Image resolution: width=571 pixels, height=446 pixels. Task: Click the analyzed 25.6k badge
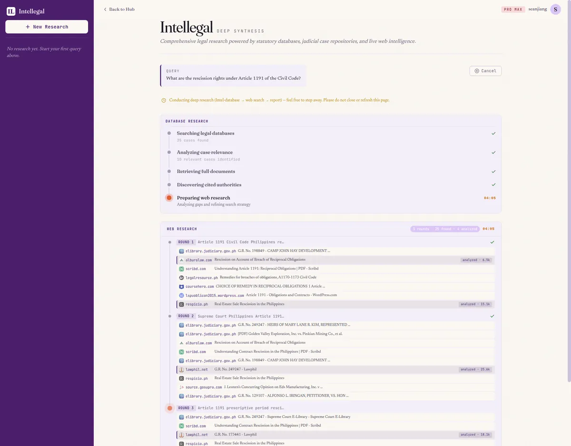point(475,369)
